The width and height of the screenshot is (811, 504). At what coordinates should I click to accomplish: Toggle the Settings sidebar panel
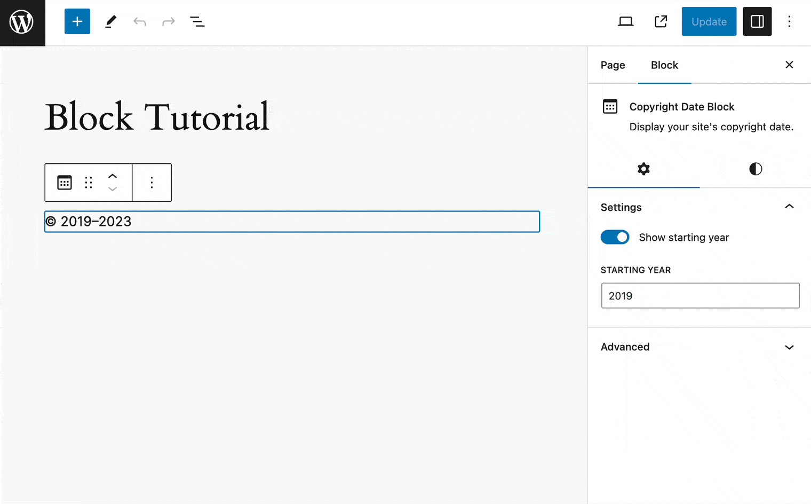tap(757, 21)
